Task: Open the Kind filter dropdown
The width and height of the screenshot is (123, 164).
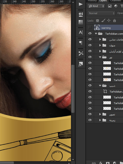Action: click(96, 6)
